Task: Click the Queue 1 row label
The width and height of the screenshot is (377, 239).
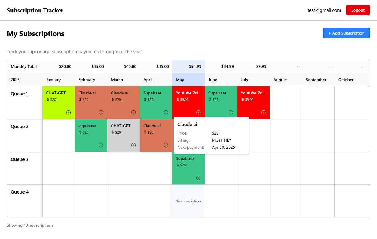Action: [19, 94]
